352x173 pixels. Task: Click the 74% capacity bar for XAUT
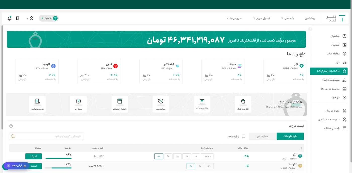pyautogui.click(x=58, y=168)
